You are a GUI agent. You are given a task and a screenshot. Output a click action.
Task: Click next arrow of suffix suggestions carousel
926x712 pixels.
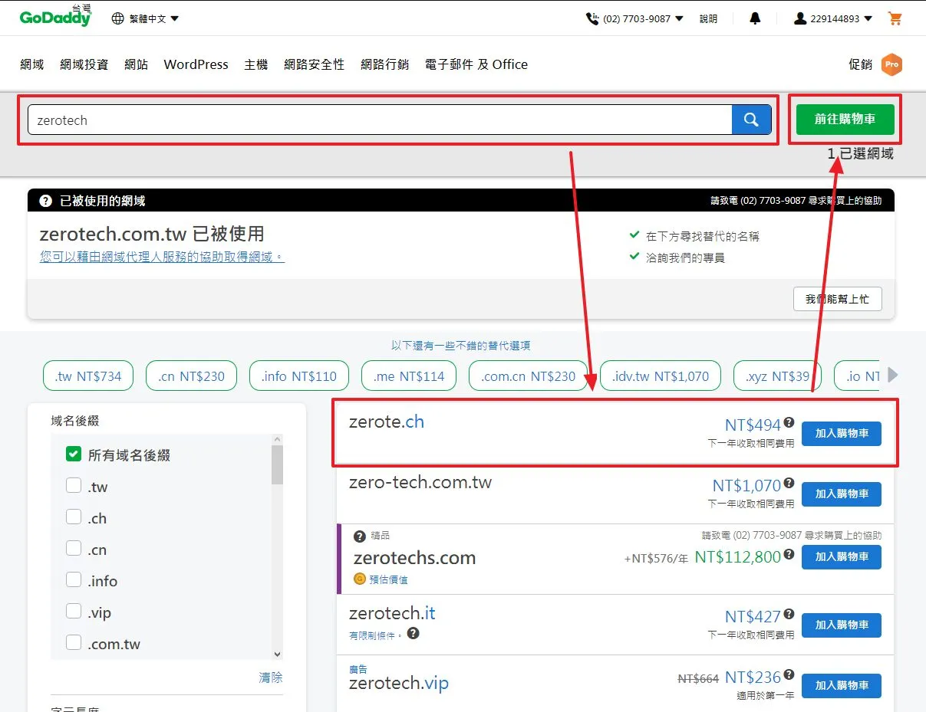click(892, 375)
